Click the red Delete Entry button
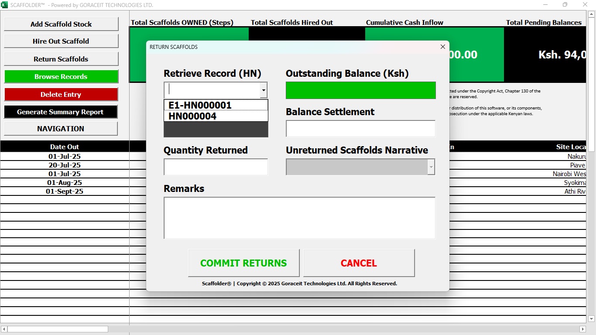The height and width of the screenshot is (335, 596). pos(61,94)
